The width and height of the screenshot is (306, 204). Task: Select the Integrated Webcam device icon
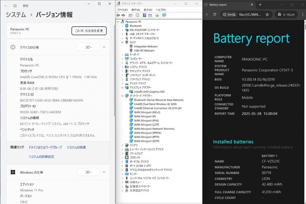(x=131, y=46)
